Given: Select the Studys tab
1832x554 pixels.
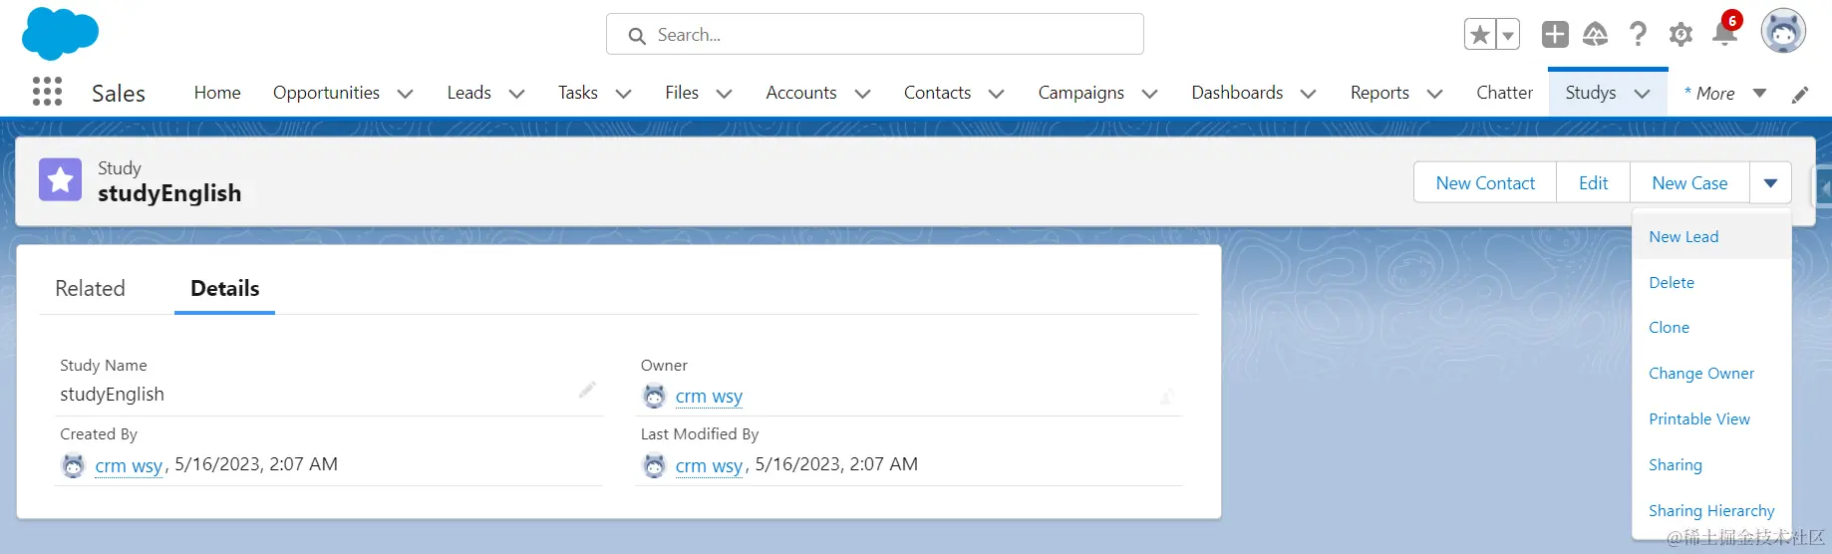Looking at the screenshot, I should [x=1590, y=93].
